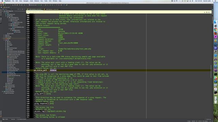Select browserconfig.xml in the project tree

click(x=13, y=56)
